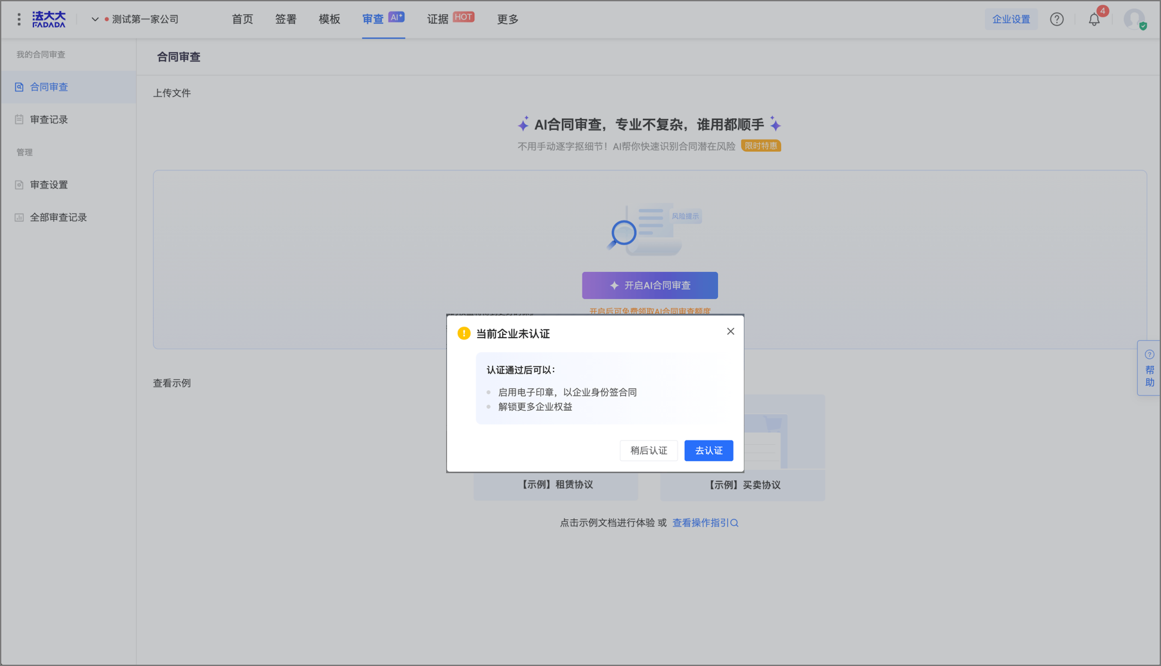Open the help question mark icon
This screenshot has height=666, width=1161.
coord(1056,19)
